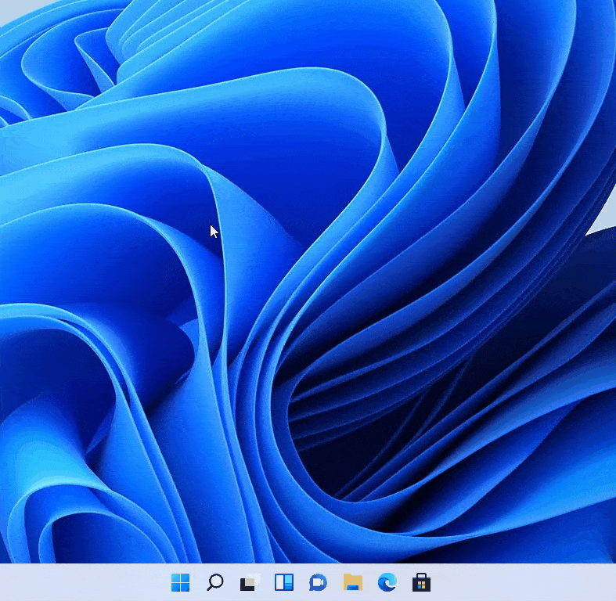This screenshot has height=601, width=616.
Task: Open the Widgets panel icon
Action: coord(283,582)
